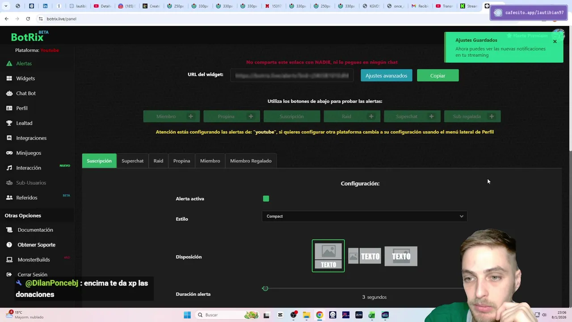
Task: Open Chrome from the taskbar
Action: 320,315
